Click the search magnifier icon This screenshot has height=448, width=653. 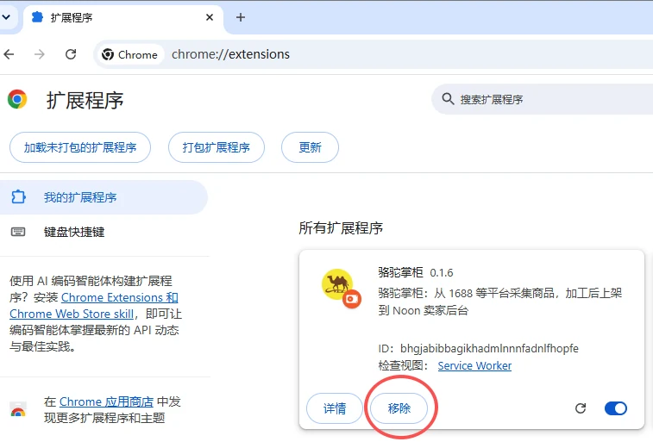click(x=448, y=99)
